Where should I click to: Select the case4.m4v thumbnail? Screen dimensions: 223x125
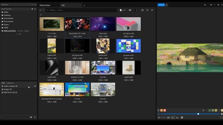tap(52, 46)
